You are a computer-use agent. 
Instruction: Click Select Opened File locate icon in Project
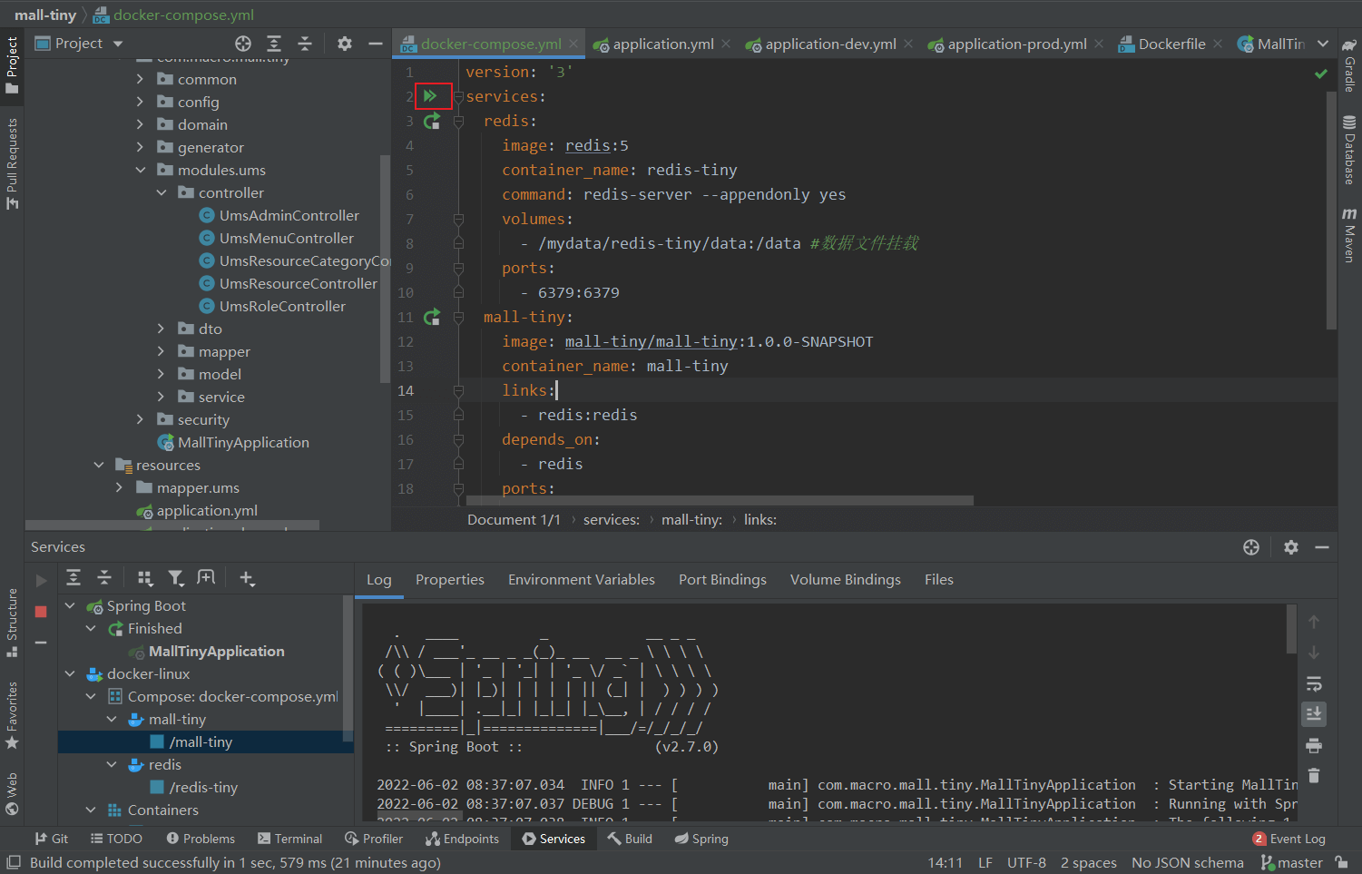tap(243, 44)
